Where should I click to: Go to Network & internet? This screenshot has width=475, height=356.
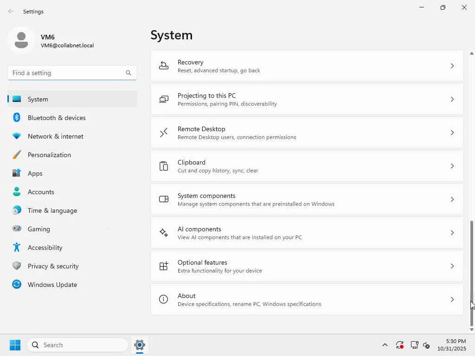[x=72, y=136]
